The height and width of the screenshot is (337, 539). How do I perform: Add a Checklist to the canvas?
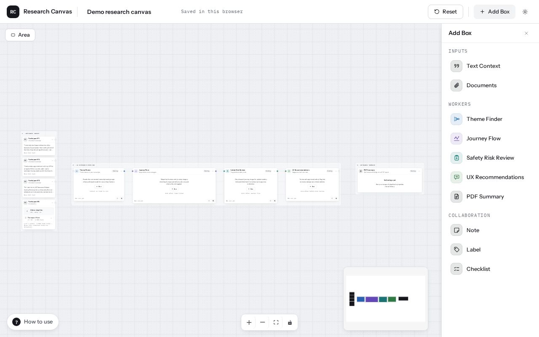(x=490, y=269)
